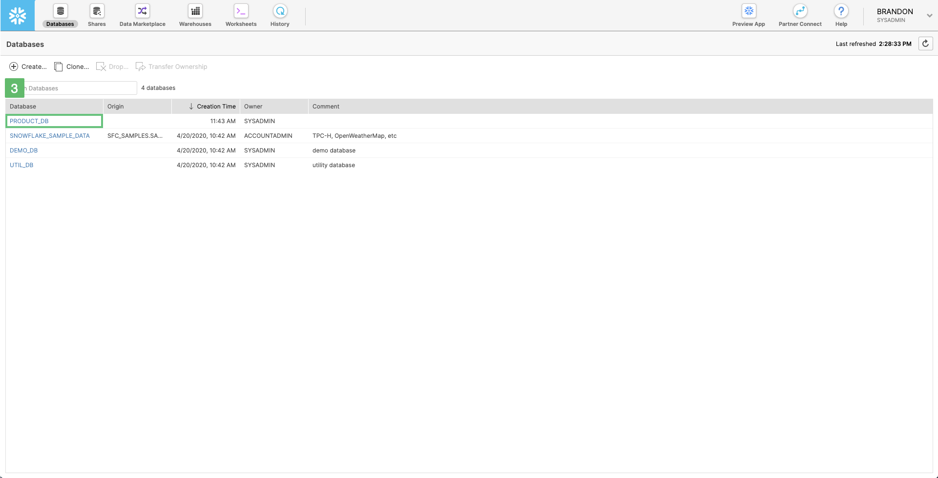Viewport: 938px width, 478px height.
Task: Click the DEMO_DB creation time cell
Action: click(x=206, y=151)
